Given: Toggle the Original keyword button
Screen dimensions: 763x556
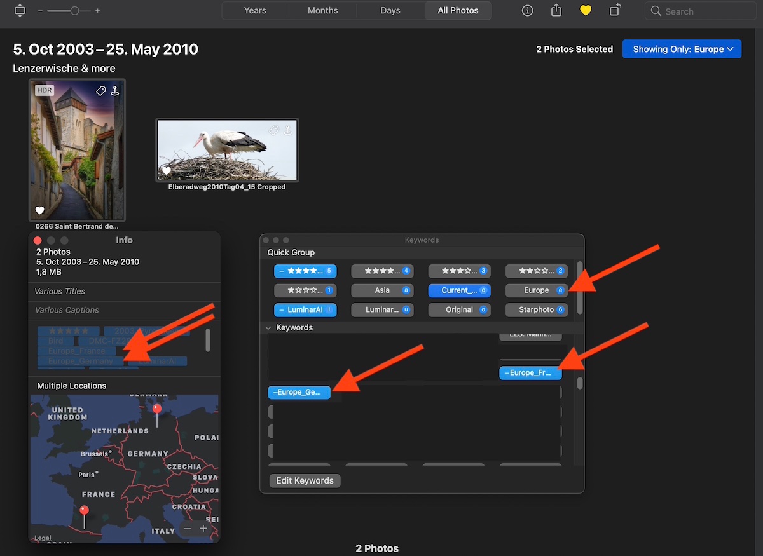Looking at the screenshot, I should (459, 310).
